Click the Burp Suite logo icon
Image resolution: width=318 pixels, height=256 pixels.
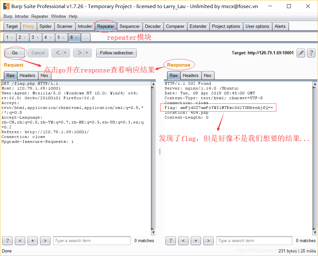point(6,6)
